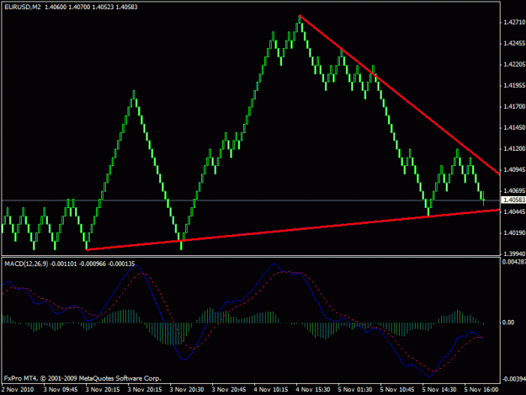This screenshot has height=395, width=526.
Task: Click the MACD scale value -0.00394
Action: coord(514,379)
